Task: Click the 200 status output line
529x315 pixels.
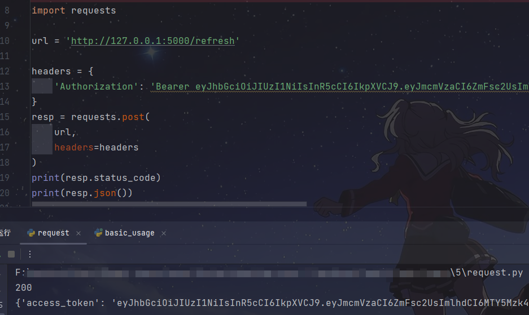Action: pyautogui.click(x=24, y=288)
